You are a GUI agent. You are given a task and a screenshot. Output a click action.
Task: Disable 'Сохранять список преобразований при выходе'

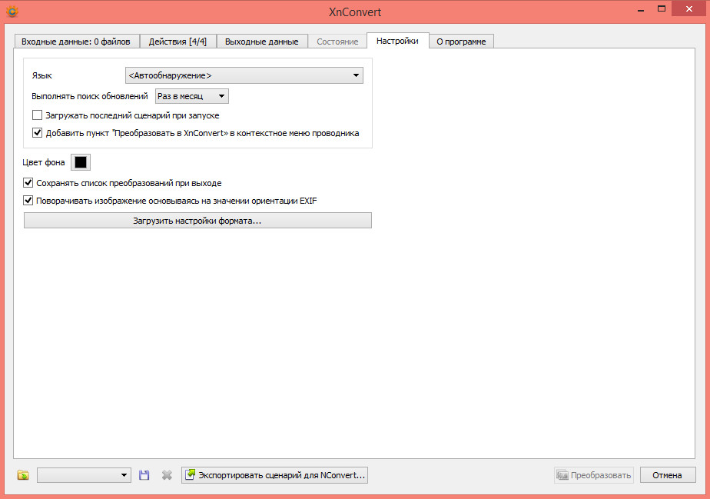(x=29, y=183)
